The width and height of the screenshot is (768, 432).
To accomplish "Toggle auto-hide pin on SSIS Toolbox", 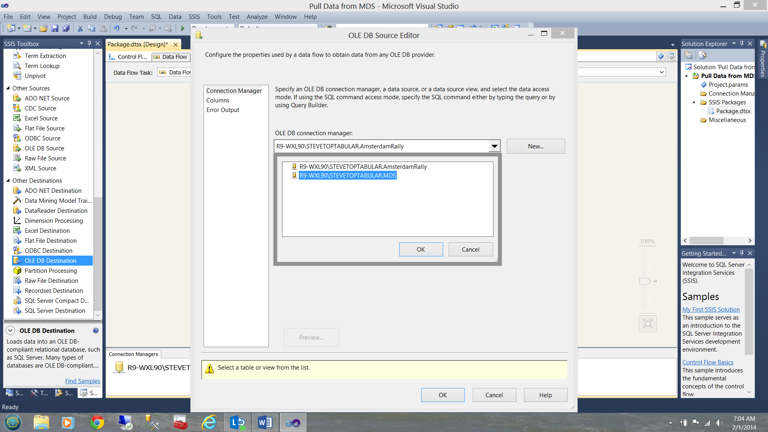I will (89, 44).
